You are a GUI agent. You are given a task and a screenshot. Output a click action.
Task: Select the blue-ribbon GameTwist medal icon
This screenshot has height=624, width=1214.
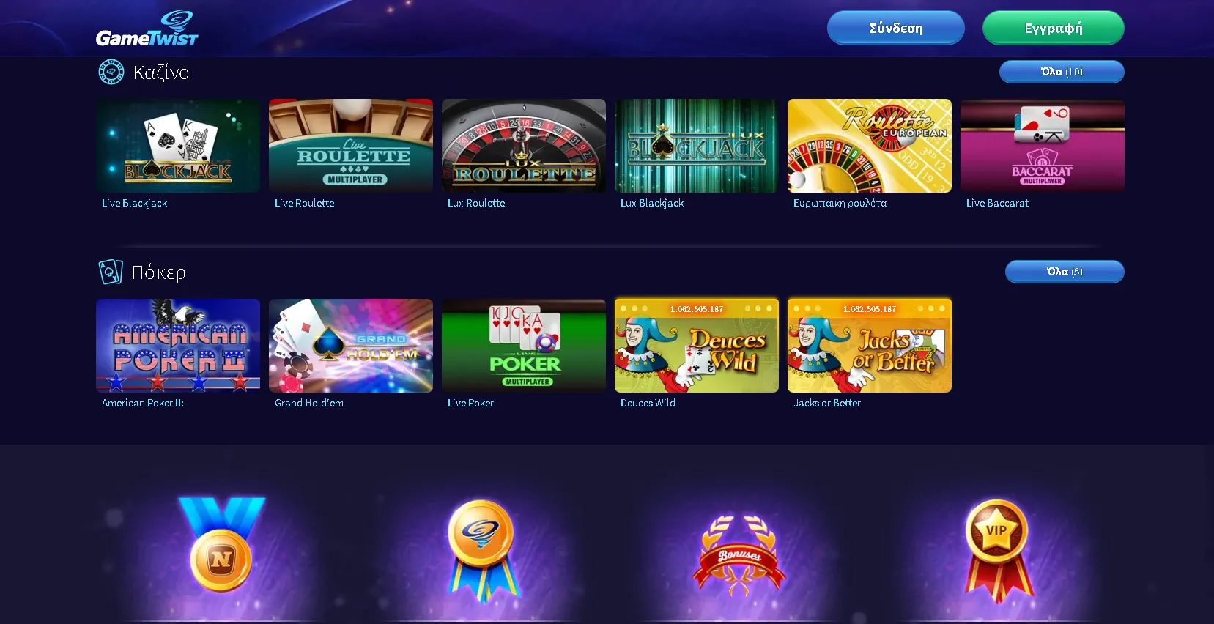pos(481,549)
